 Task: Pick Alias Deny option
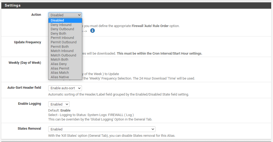(65, 64)
